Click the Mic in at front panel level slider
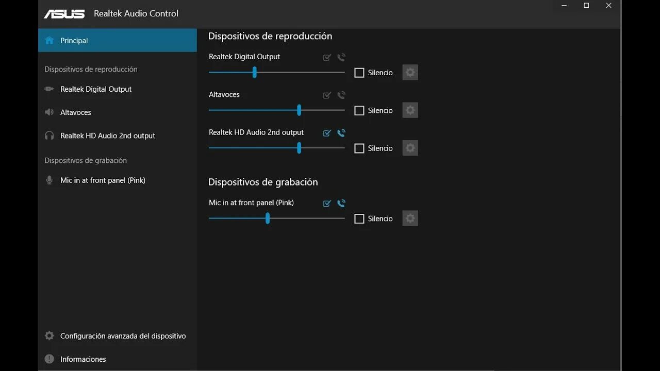Screen dimensions: 660x371 [277, 218]
